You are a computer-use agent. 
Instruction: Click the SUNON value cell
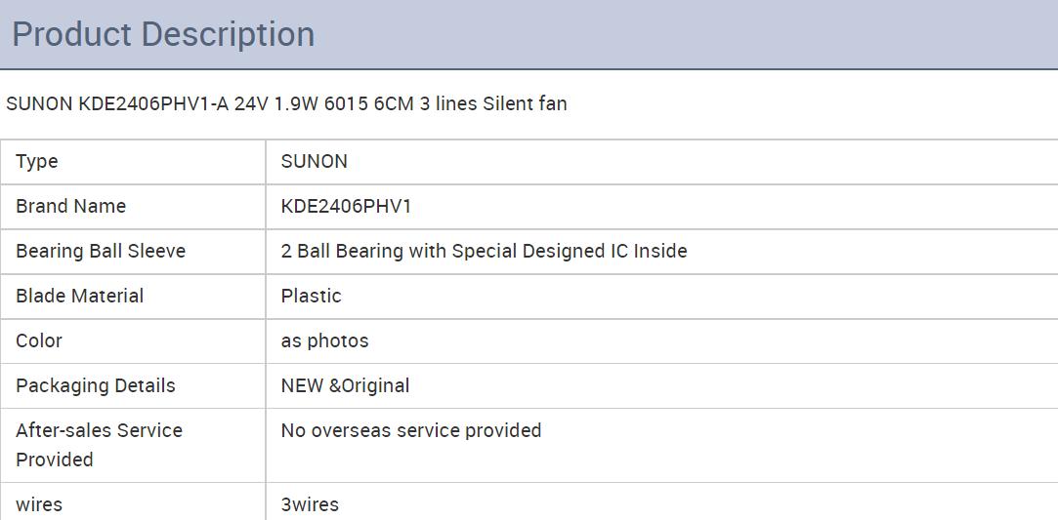tap(662, 162)
